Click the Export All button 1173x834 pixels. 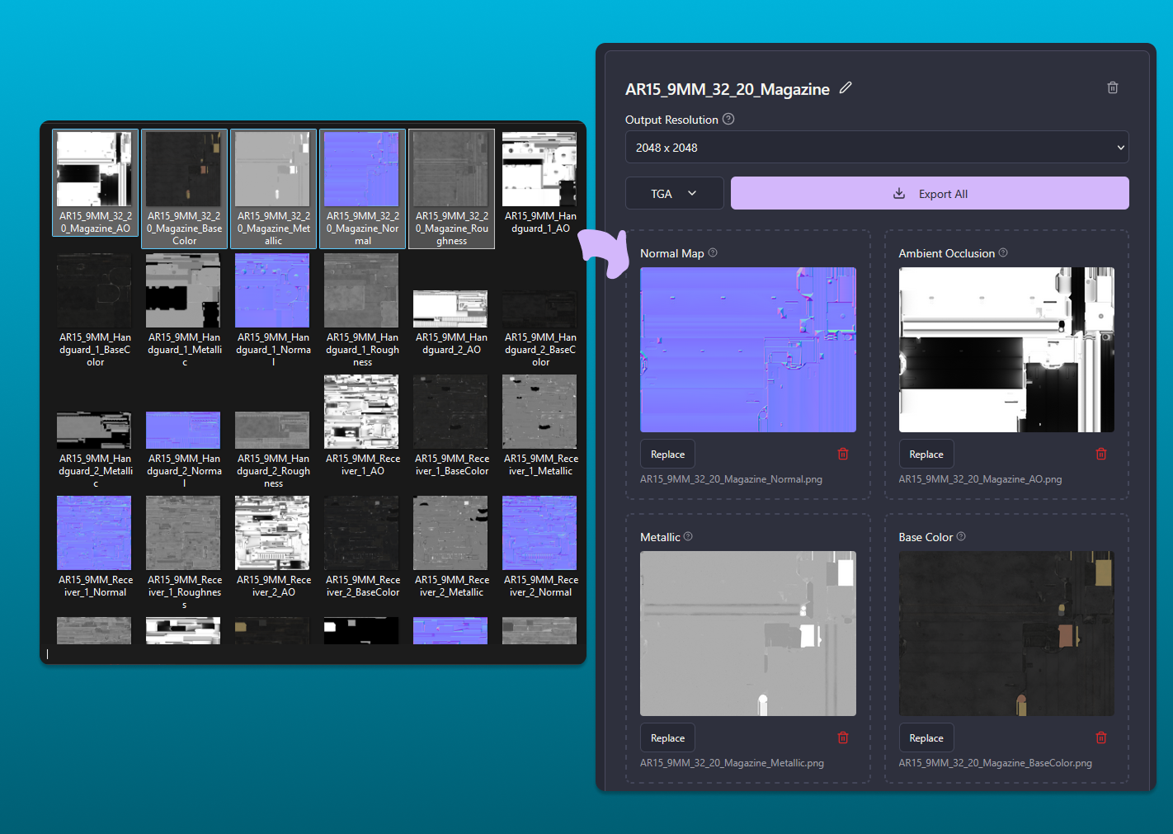pos(930,193)
